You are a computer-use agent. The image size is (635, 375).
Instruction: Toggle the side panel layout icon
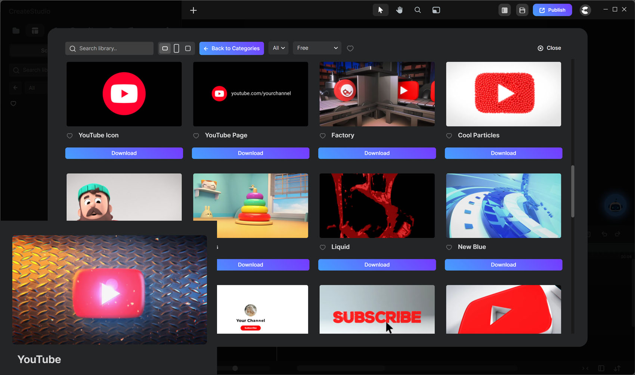coord(504,10)
